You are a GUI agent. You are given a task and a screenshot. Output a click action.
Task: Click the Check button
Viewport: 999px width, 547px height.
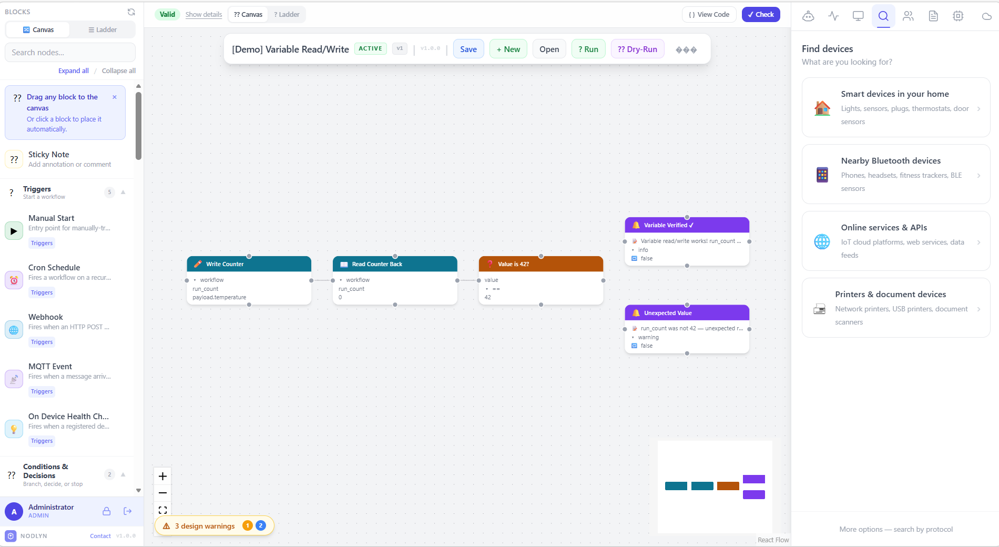761,15
